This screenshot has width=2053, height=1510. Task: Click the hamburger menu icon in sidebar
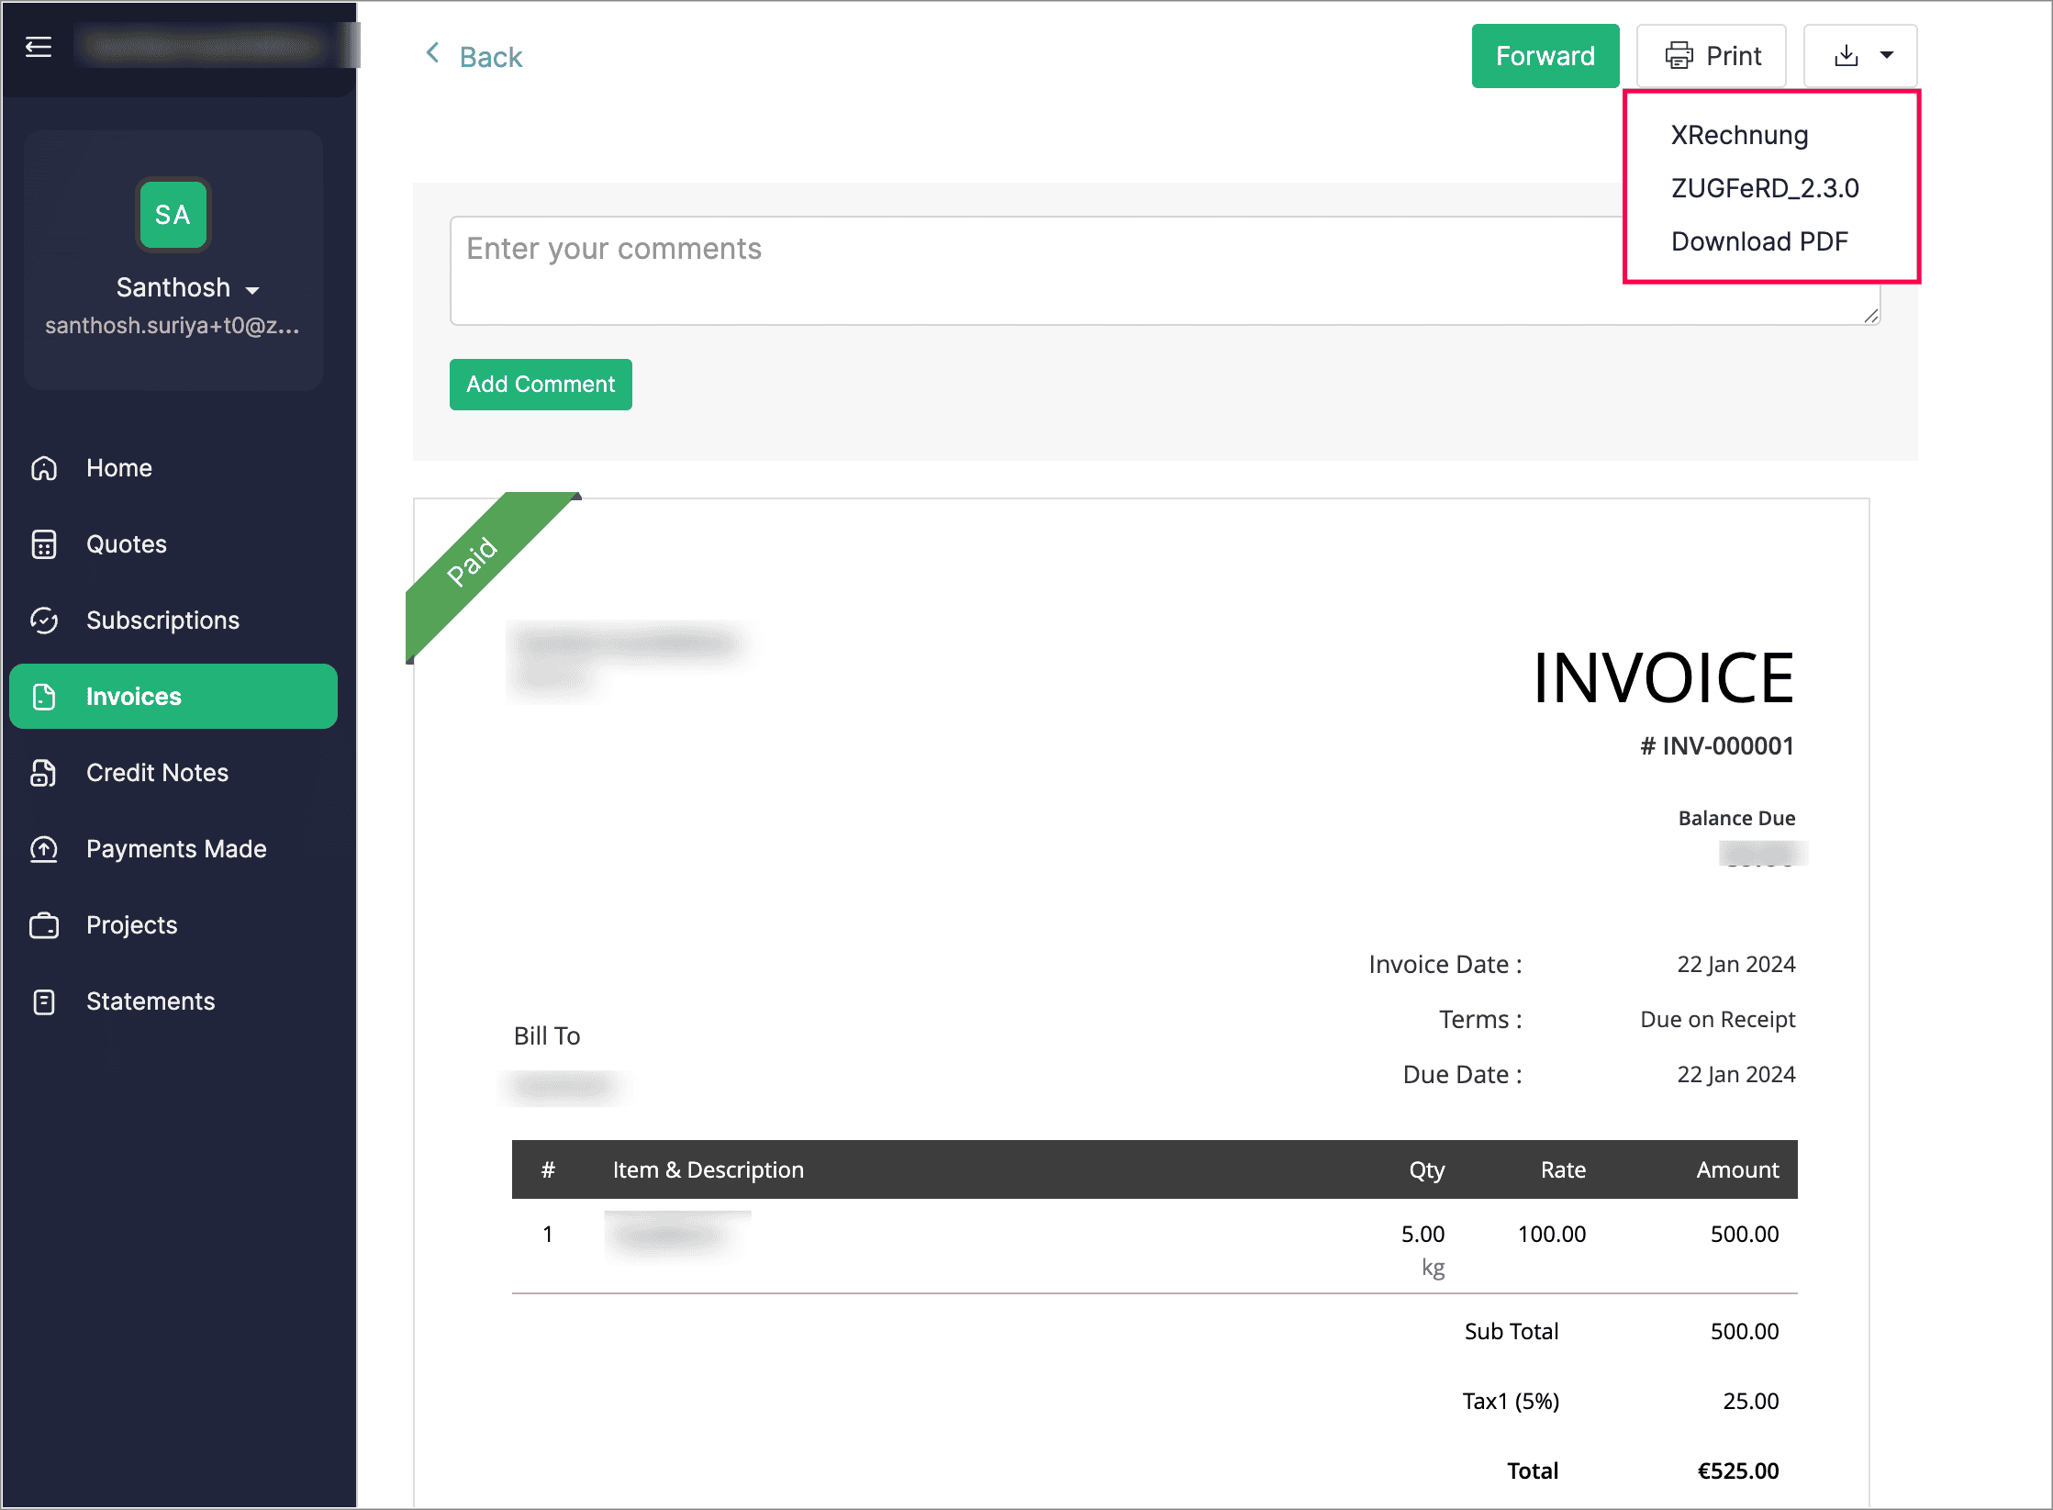coord(39,47)
